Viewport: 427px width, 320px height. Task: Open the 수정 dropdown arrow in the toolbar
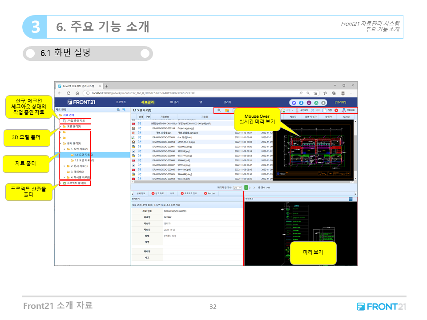[293, 111]
